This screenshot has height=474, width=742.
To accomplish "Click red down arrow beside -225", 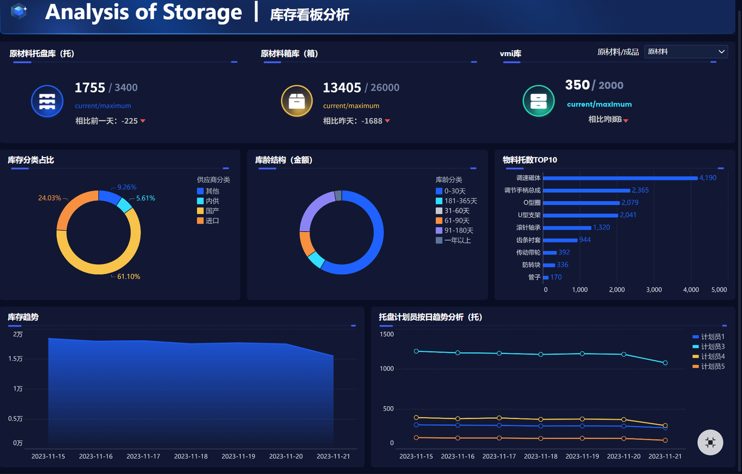I will [x=143, y=121].
